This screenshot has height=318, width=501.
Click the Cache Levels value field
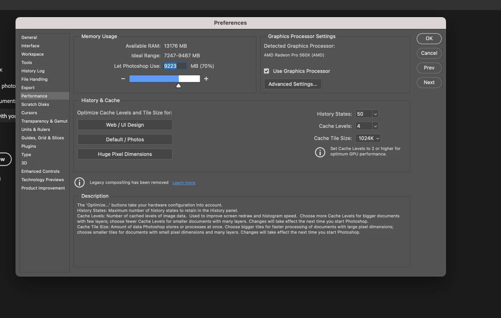[x=364, y=126]
